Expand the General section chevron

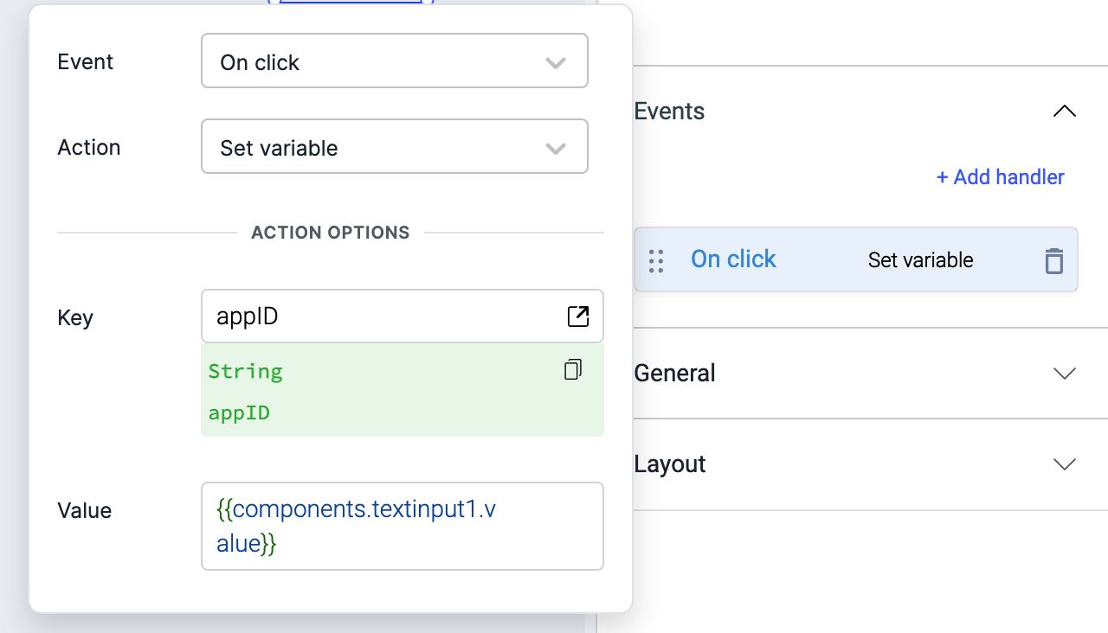(x=1064, y=374)
